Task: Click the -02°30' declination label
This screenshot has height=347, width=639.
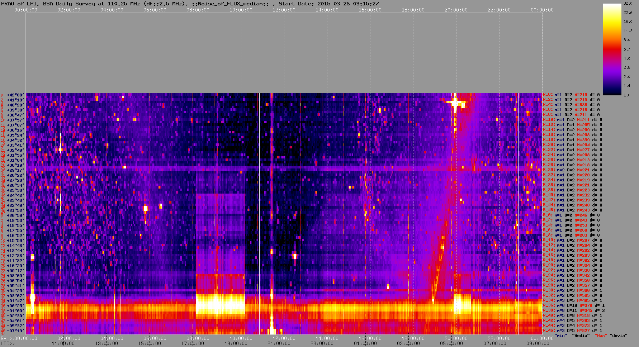Action: coord(15,316)
